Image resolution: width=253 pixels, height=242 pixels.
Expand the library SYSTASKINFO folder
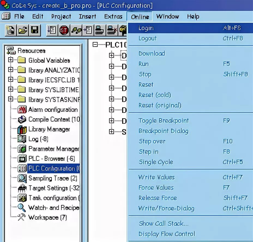click(11, 99)
